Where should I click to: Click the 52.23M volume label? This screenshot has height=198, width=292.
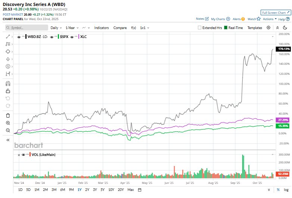pyautogui.click(x=283, y=174)
